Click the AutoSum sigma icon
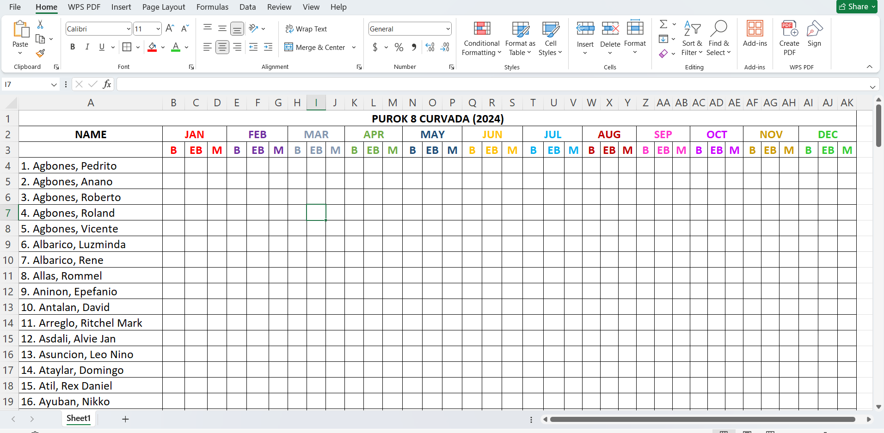 tap(663, 24)
